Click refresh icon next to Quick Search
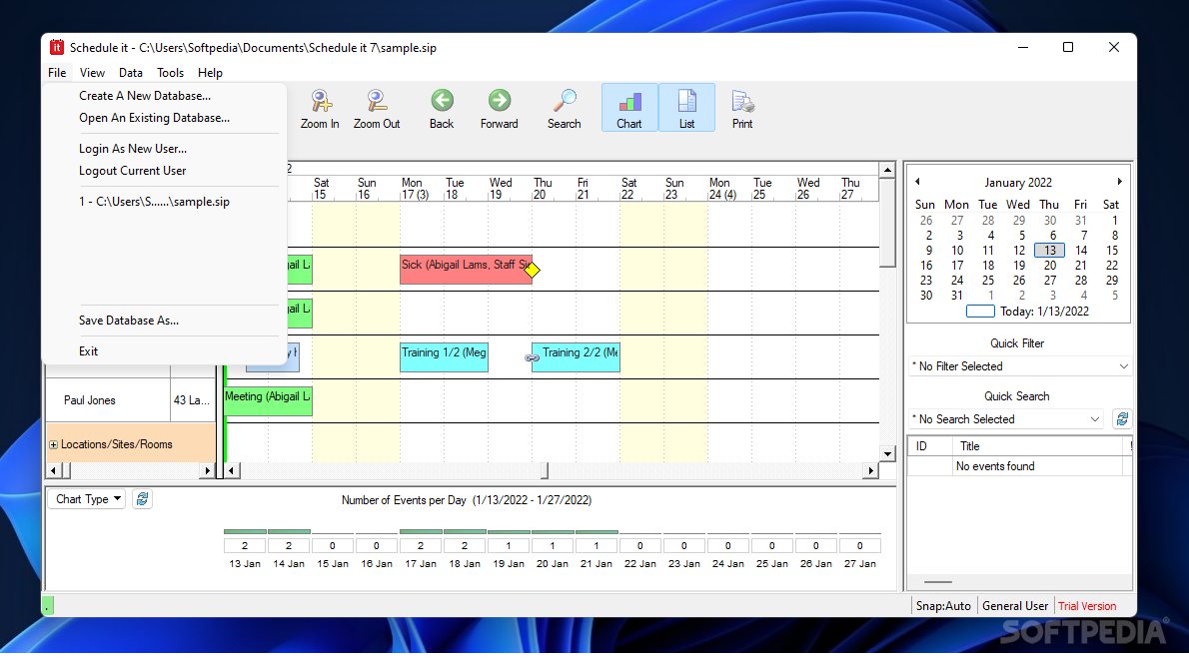The height and width of the screenshot is (659, 1189). [1122, 419]
